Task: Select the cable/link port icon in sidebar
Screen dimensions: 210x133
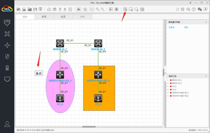Action: pyautogui.click(x=7, y=79)
